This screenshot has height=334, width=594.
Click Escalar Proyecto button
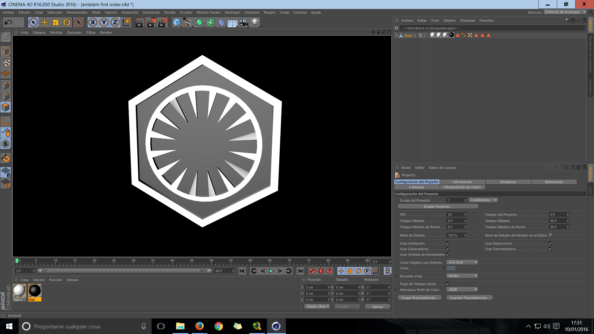click(x=438, y=206)
